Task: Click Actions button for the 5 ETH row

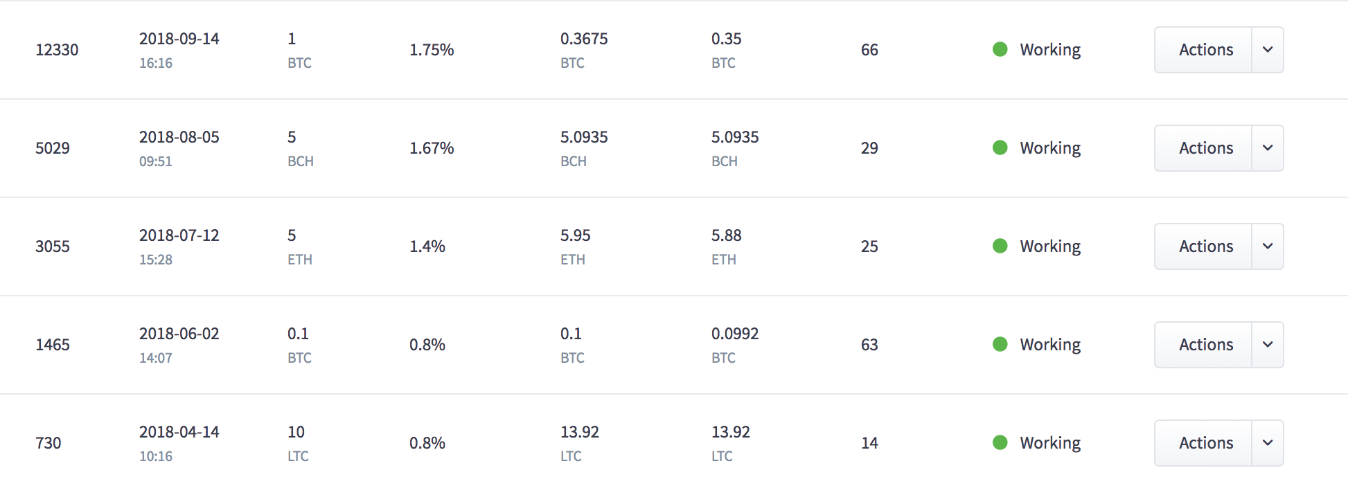Action: coord(1203,246)
